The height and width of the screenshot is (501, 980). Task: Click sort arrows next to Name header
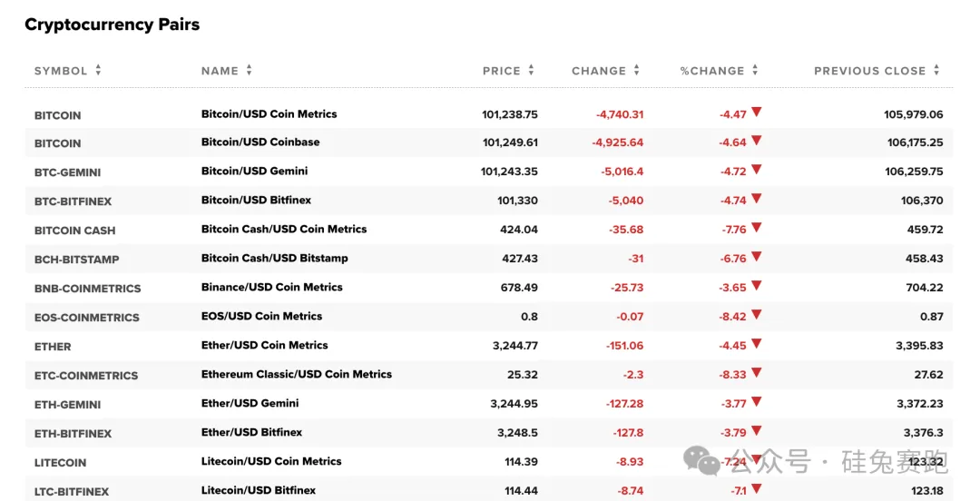click(249, 71)
